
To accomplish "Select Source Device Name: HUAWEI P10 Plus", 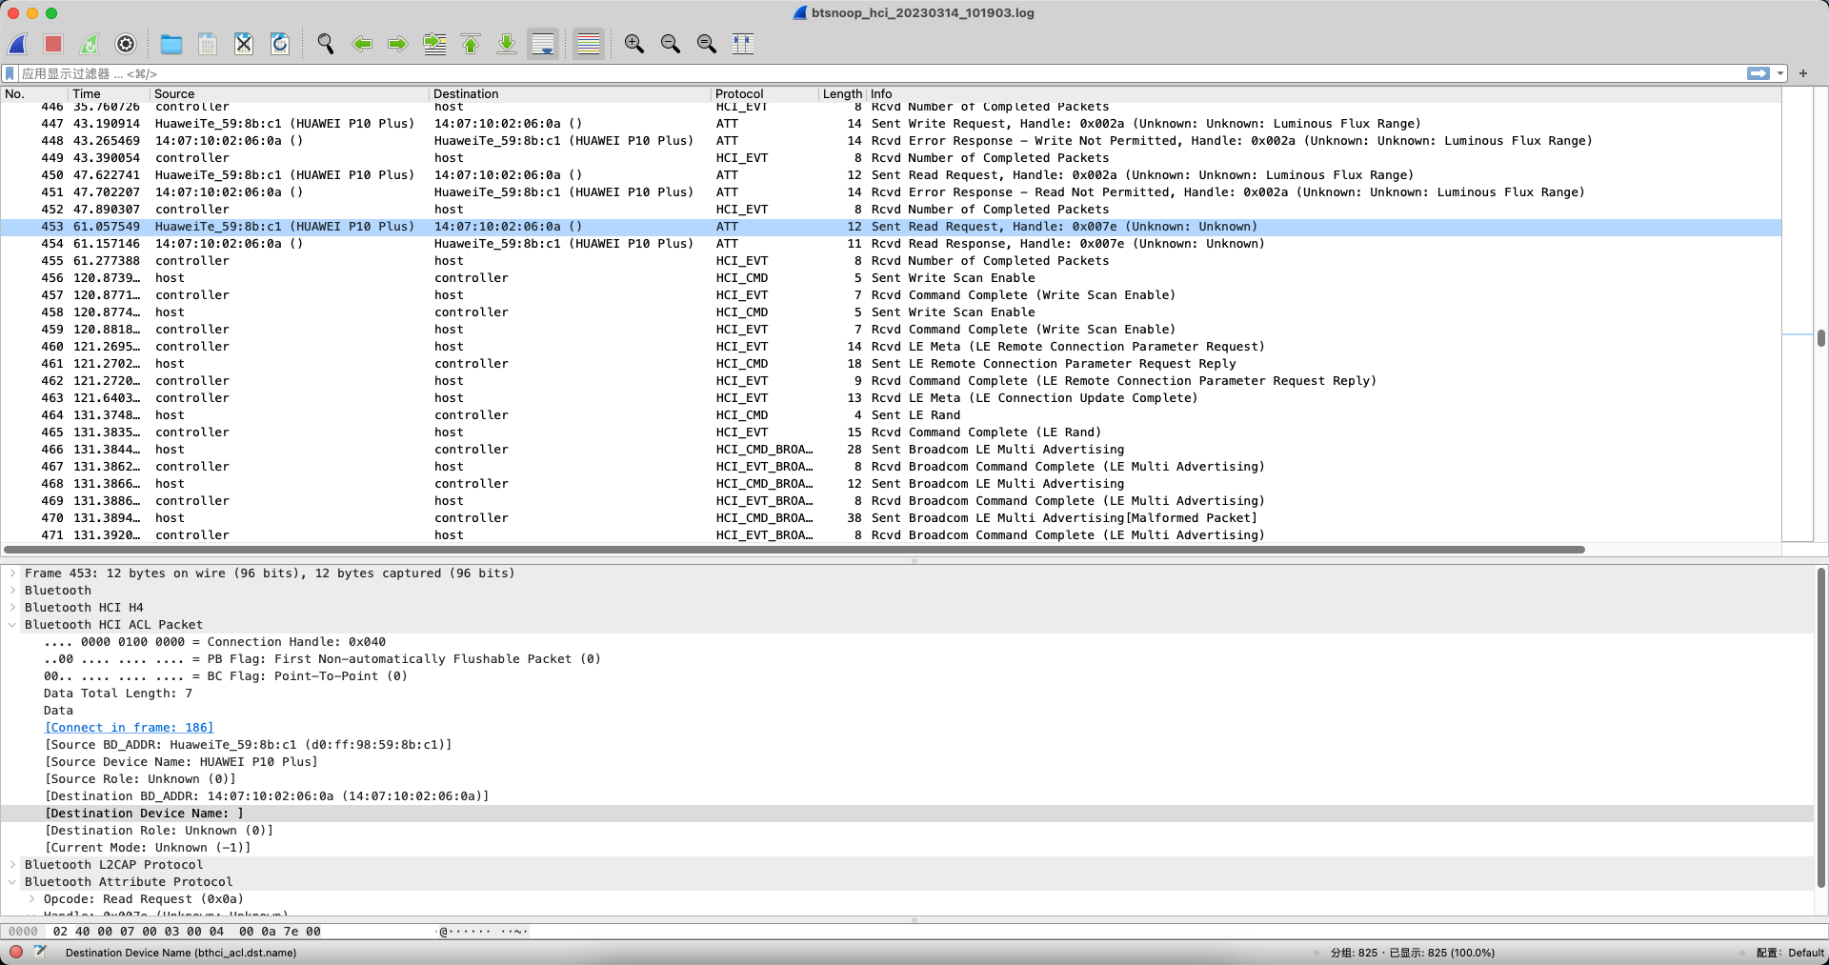I will point(182,762).
